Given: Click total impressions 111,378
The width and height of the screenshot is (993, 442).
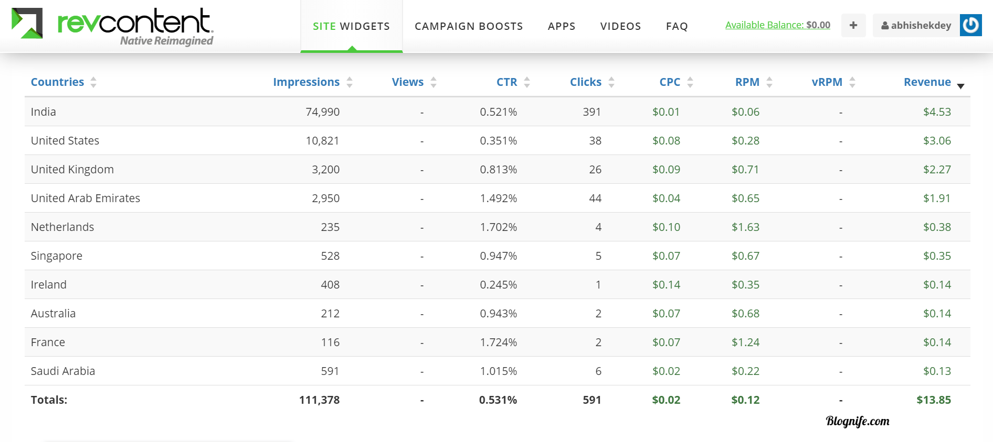Looking at the screenshot, I should pos(320,400).
